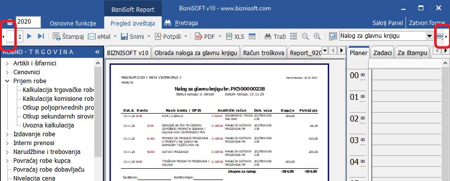Send report via eMail icon
The image size is (450, 181).
(92, 36)
